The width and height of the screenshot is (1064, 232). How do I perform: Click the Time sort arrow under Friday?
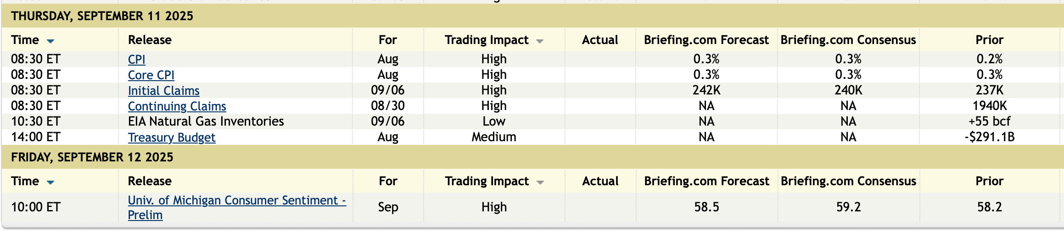50,182
